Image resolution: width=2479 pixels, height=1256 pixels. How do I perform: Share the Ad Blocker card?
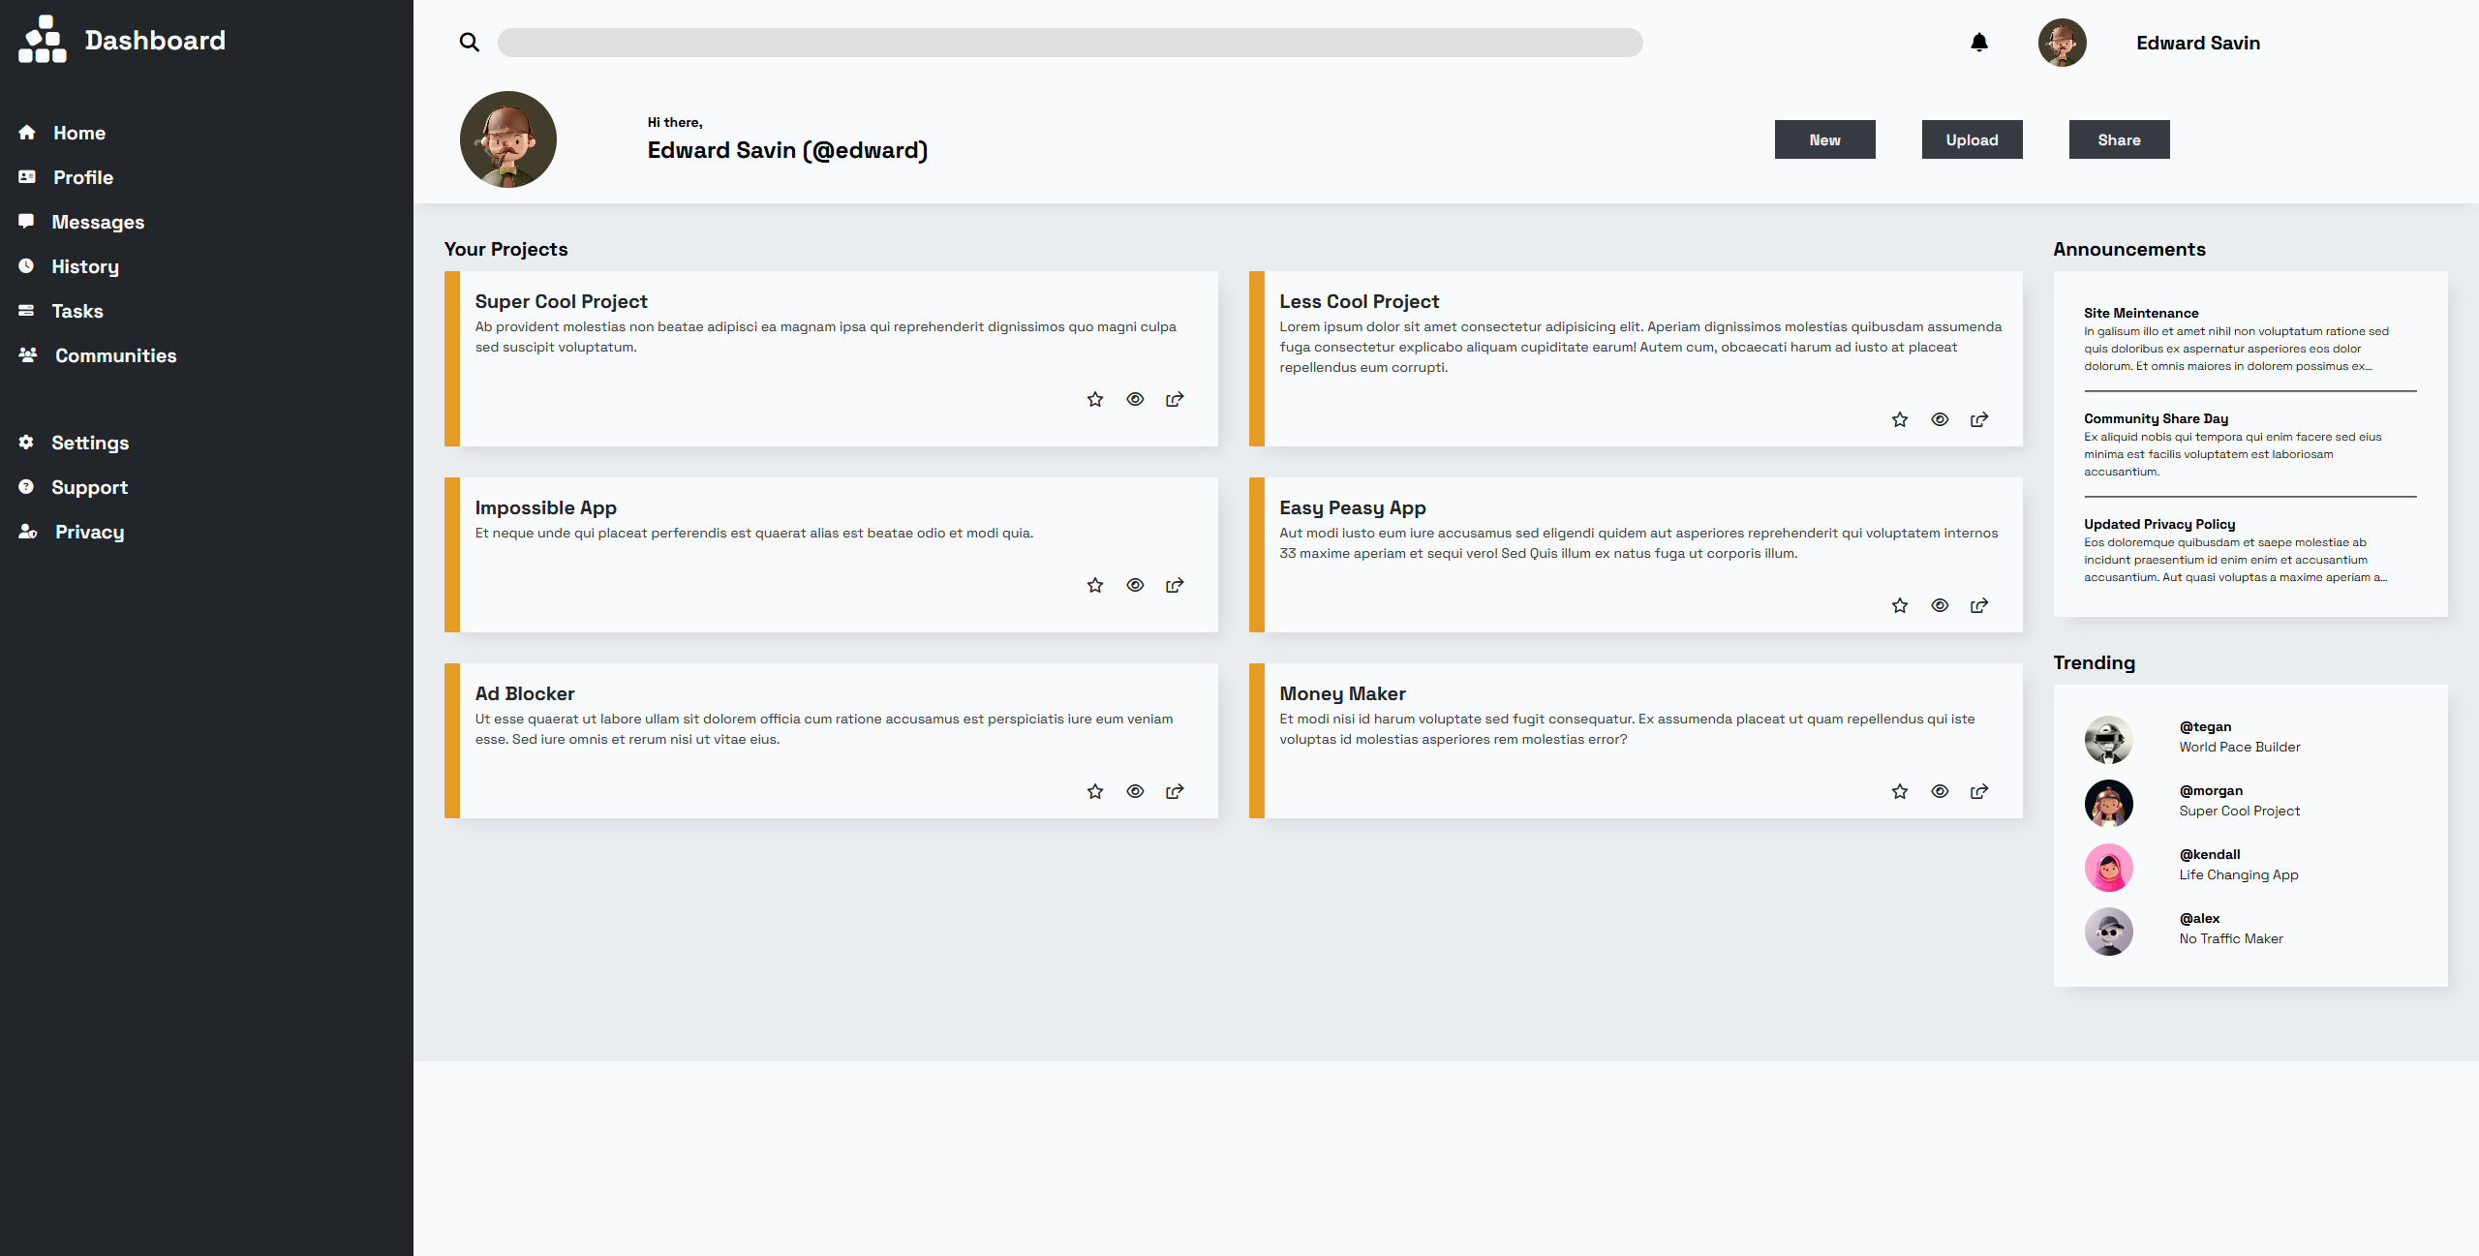pos(1175,791)
